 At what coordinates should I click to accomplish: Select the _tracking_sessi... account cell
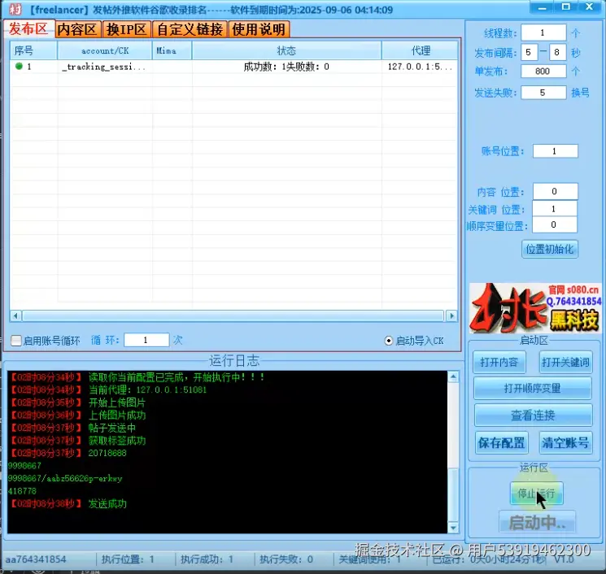point(104,67)
